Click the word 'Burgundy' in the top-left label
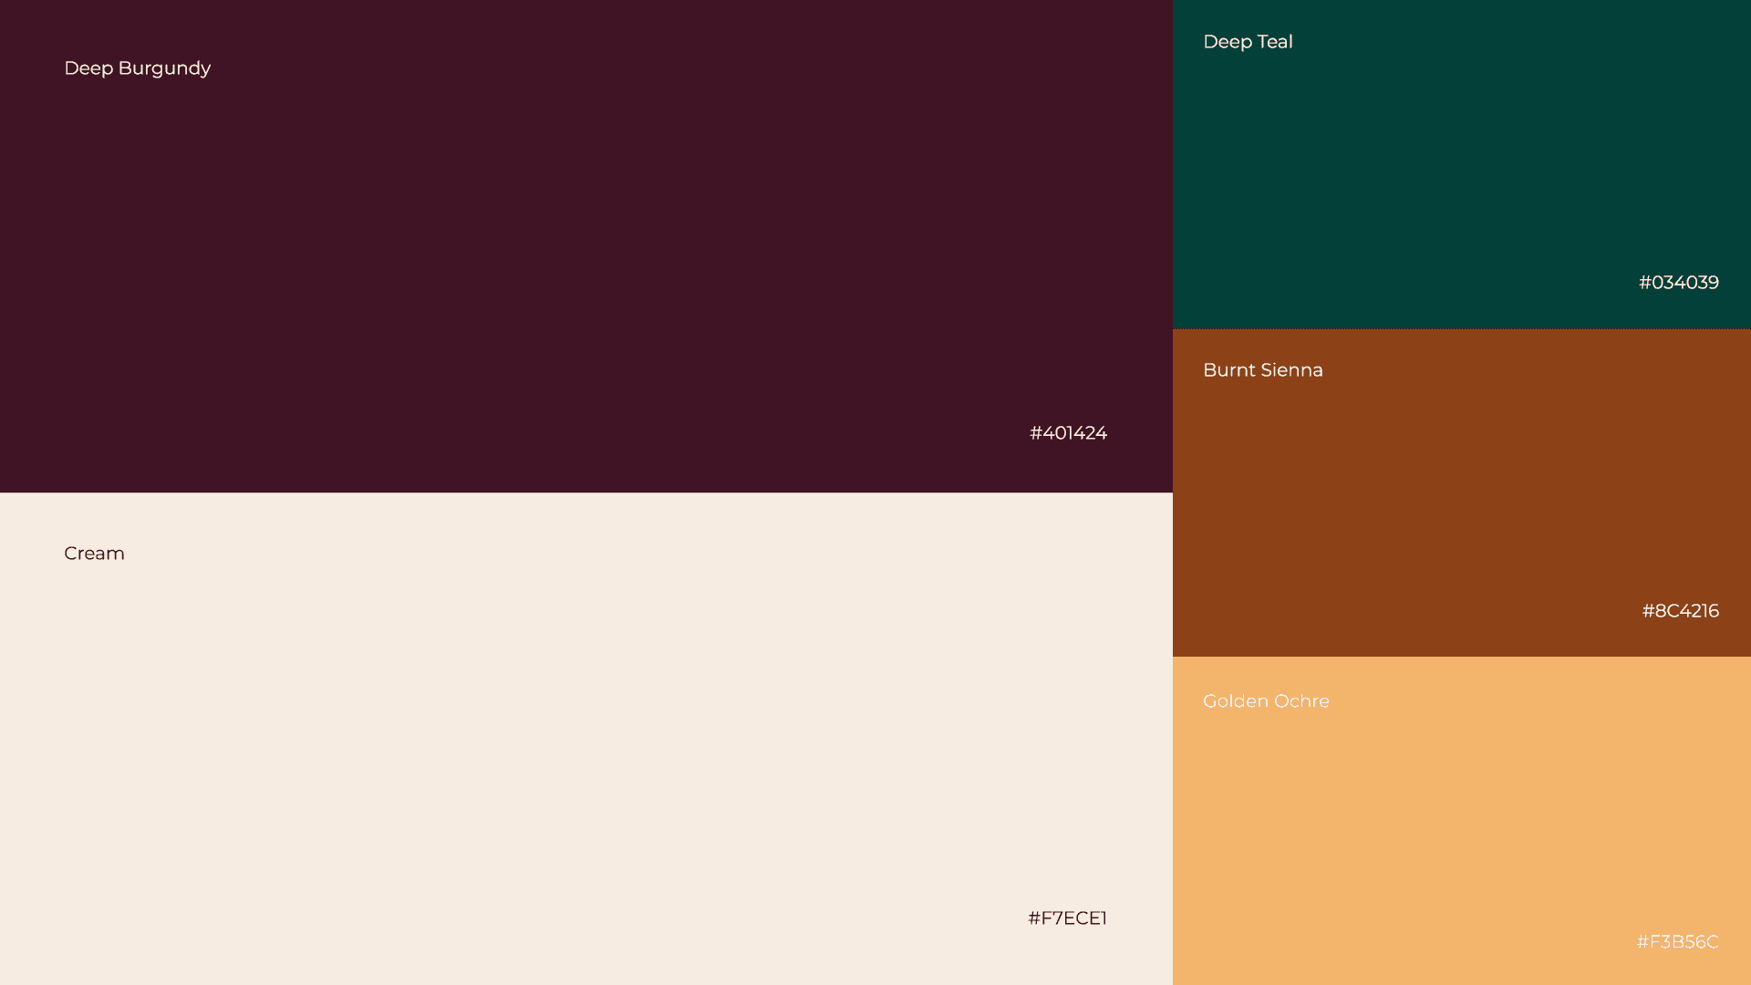The width and height of the screenshot is (1751, 985). pos(164,68)
